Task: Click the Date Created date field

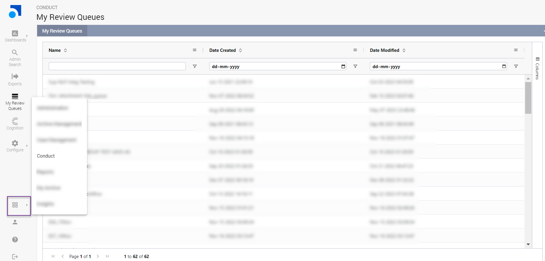Action: click(x=278, y=66)
